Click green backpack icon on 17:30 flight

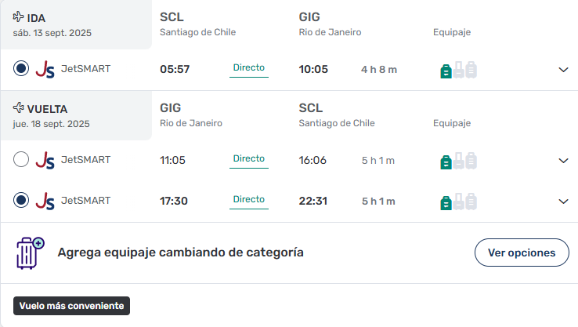click(x=446, y=203)
